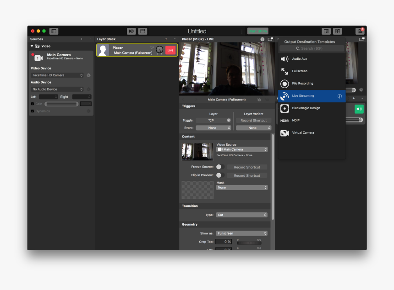Click the layer settings vertical scrollbar

pos(273,177)
